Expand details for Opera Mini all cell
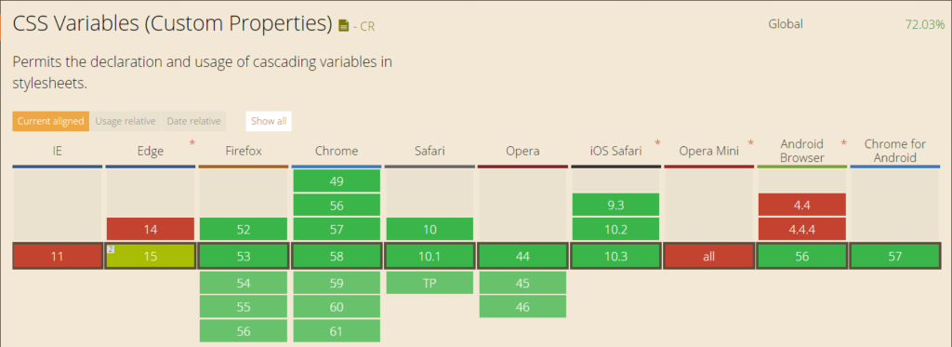Image resolution: width=952 pixels, height=347 pixels. pyautogui.click(x=708, y=257)
